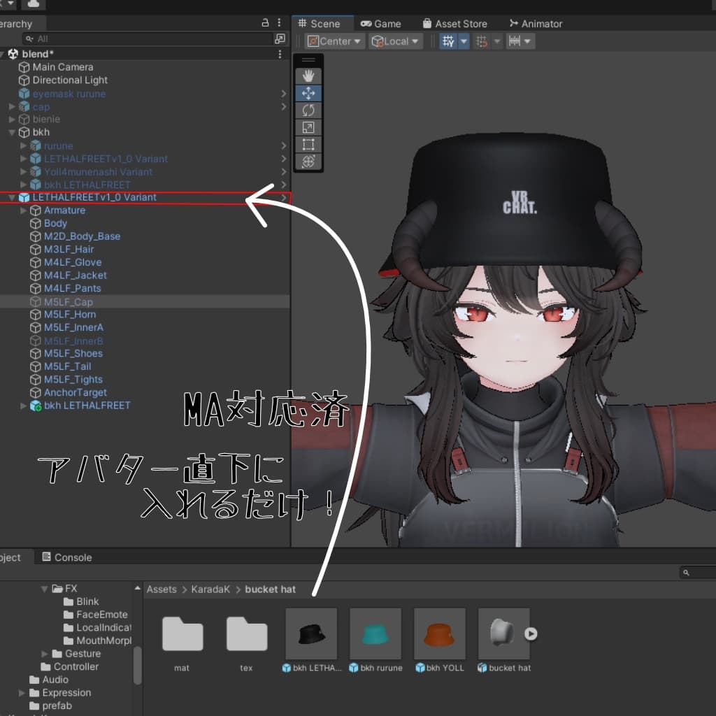This screenshot has height=716, width=716.
Task: Switch to the Game tab
Action: pyautogui.click(x=380, y=24)
